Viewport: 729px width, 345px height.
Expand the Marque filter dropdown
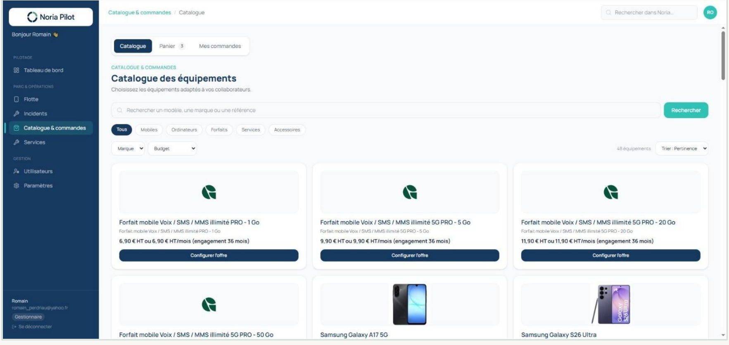tap(128, 149)
